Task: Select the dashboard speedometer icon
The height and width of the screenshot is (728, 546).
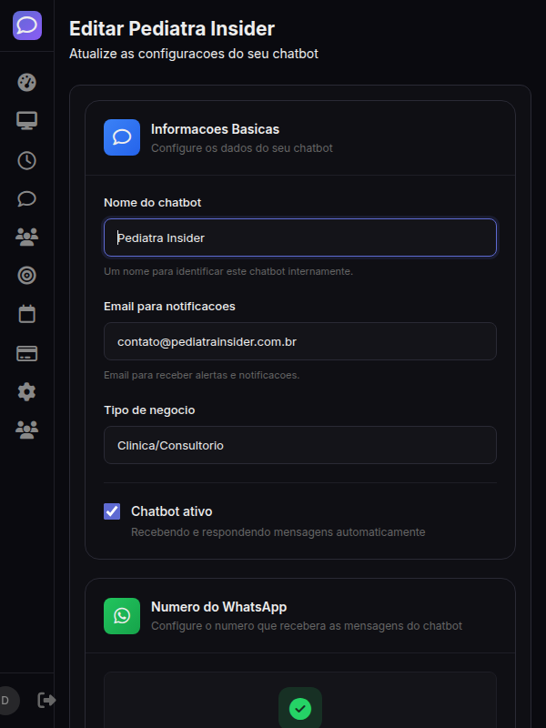Action: (x=26, y=82)
